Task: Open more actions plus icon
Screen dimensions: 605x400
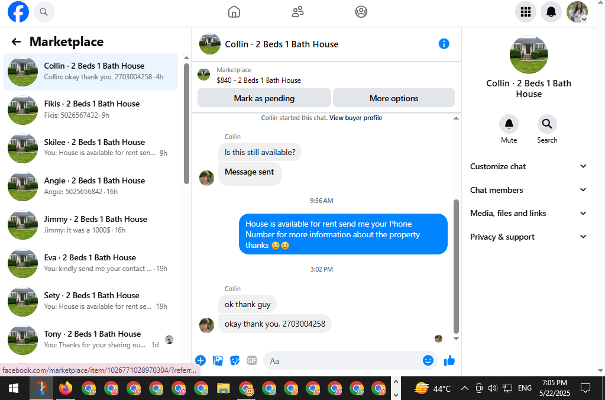Action: point(200,360)
